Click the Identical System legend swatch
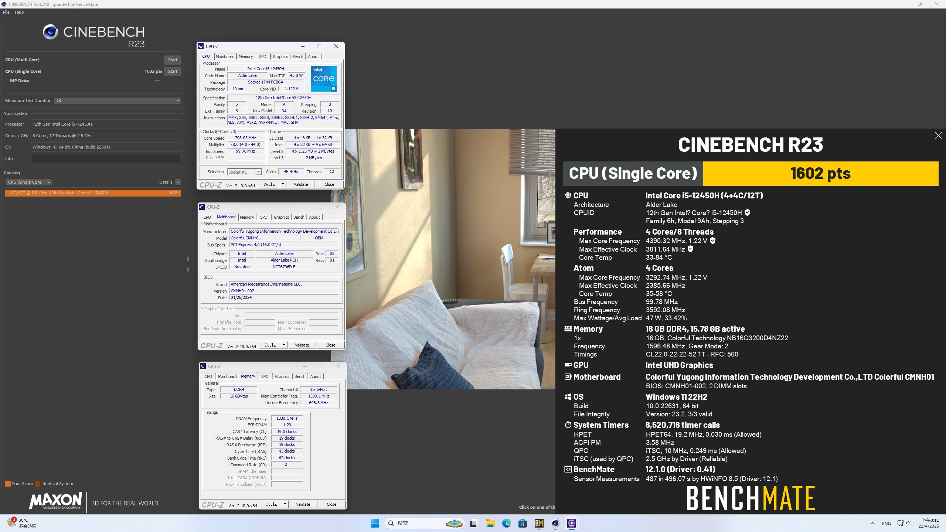This screenshot has width=946, height=532. pyautogui.click(x=37, y=484)
